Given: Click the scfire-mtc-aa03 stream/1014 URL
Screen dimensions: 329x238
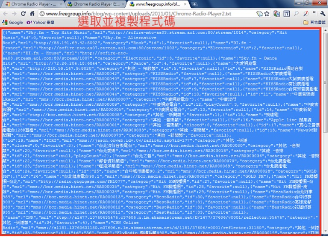Looking at the screenshot, I should (176, 33).
